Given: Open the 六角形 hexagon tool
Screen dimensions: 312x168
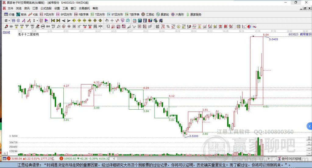Looking at the screenshot, I should (178, 14).
